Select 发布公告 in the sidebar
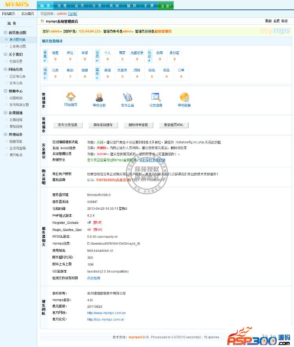 (16, 83)
